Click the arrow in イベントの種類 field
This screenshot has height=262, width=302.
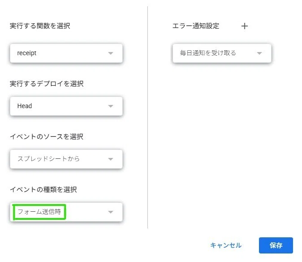click(111, 212)
